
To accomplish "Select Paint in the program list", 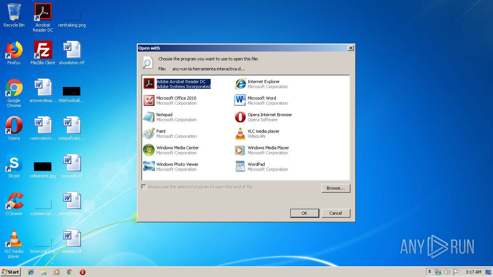I will pyautogui.click(x=170, y=133).
